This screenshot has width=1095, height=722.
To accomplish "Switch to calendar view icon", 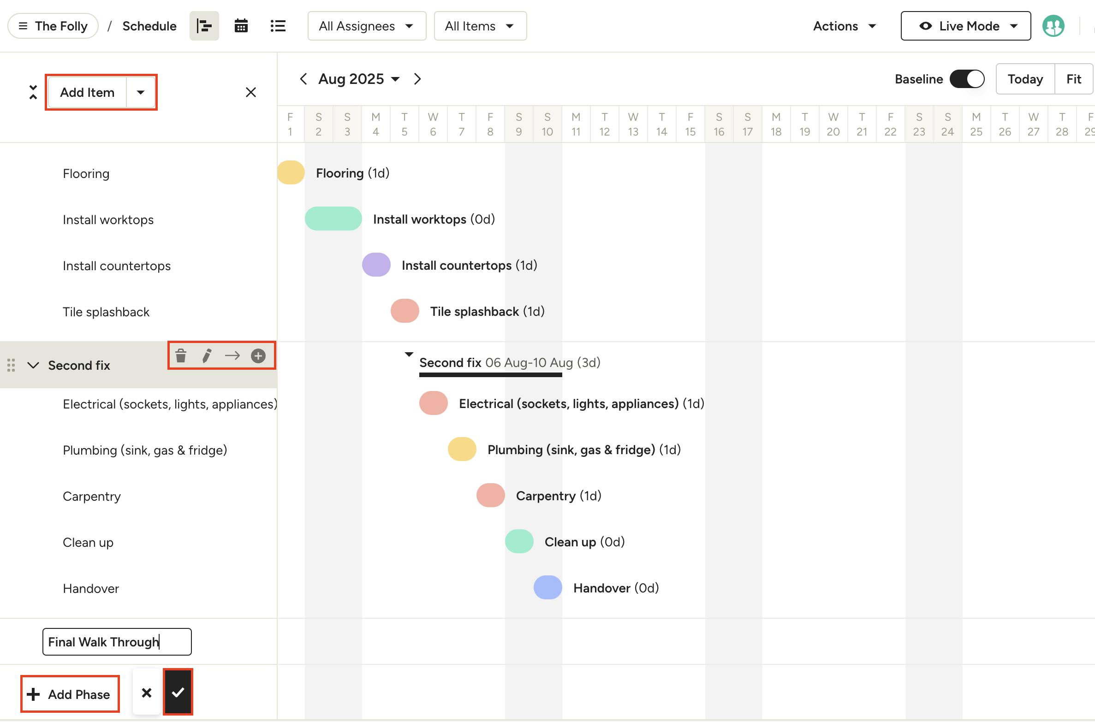I will (x=241, y=26).
